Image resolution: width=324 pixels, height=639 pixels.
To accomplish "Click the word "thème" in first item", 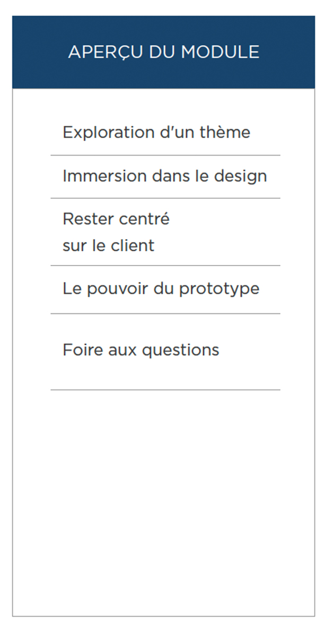I will pos(225,132).
